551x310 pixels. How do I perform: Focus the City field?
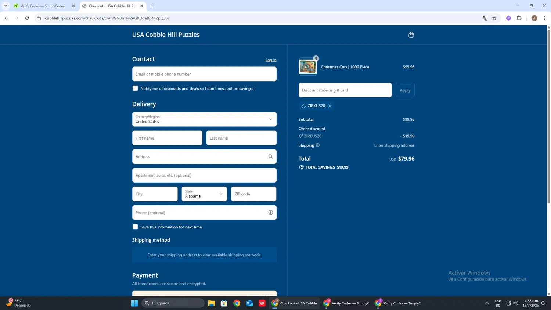(155, 194)
